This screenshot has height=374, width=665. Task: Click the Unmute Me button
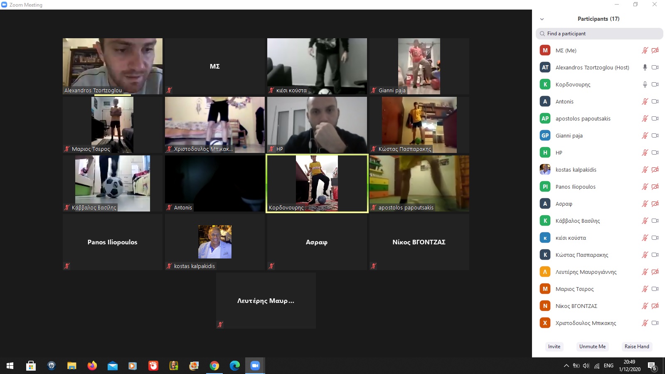[592, 347]
